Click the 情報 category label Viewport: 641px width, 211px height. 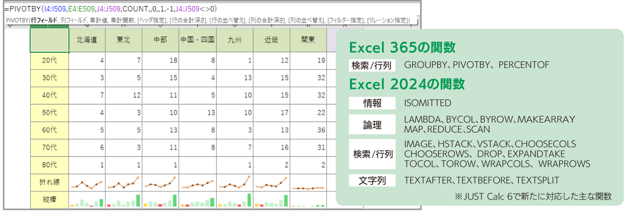point(372,103)
